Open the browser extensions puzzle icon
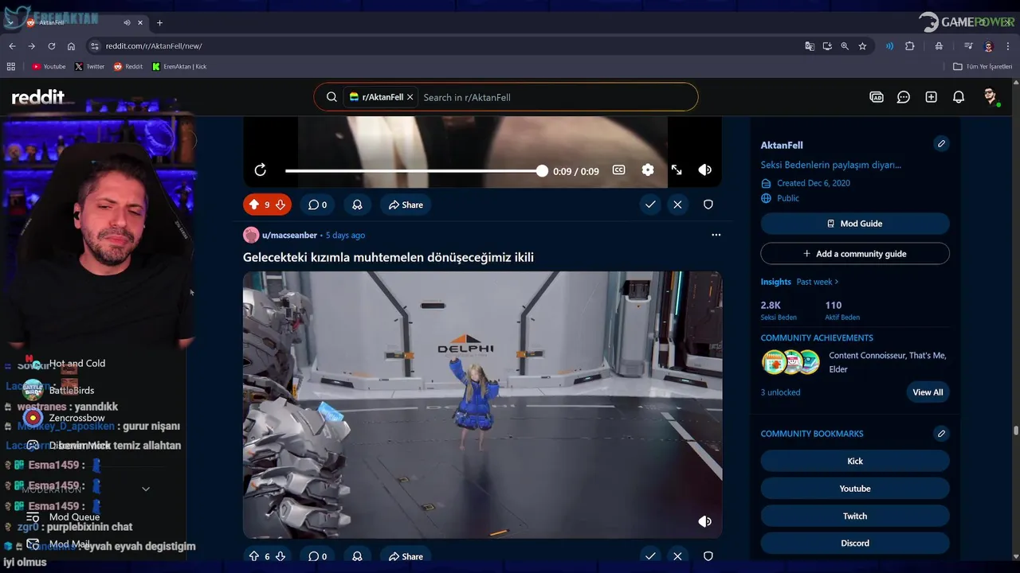Image resolution: width=1020 pixels, height=573 pixels. click(910, 46)
